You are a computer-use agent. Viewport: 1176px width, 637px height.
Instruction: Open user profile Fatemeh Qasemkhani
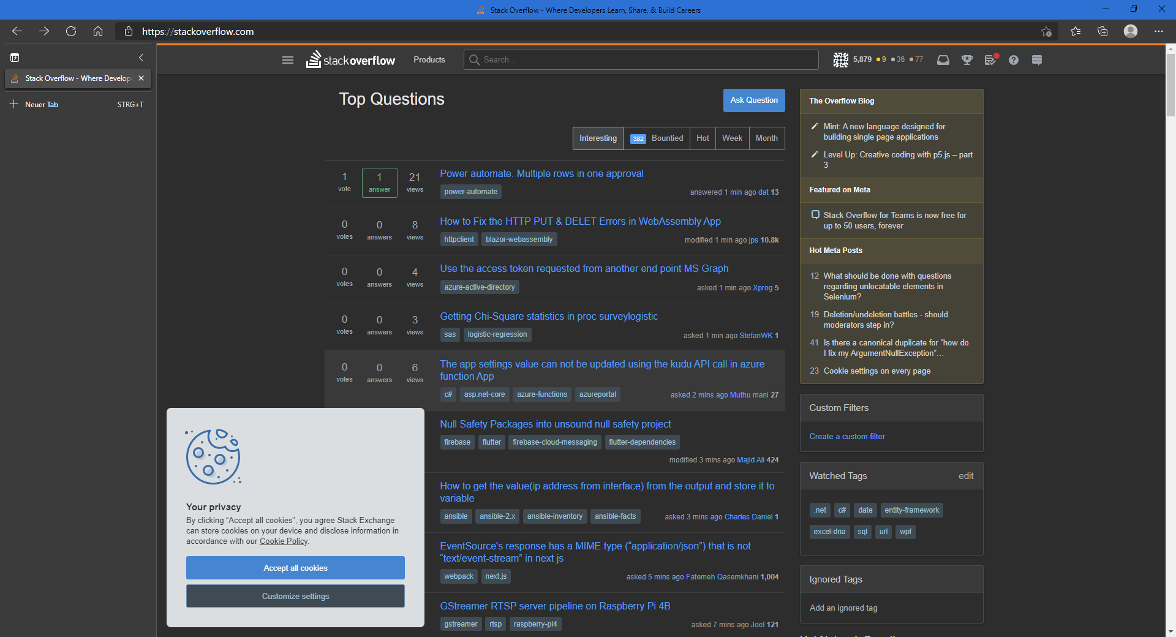point(722,577)
